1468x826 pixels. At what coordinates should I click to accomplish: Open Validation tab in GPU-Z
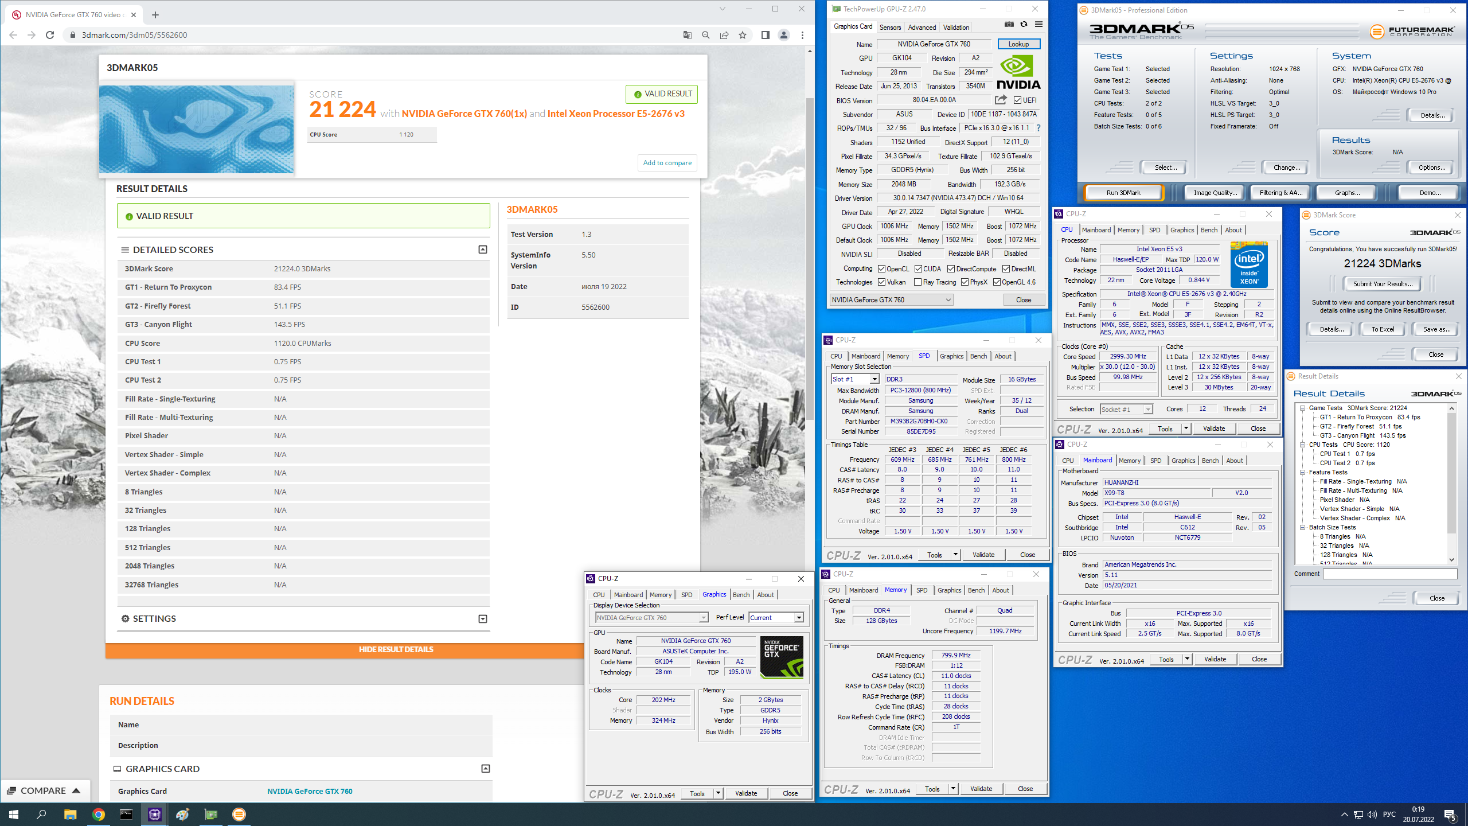coord(956,27)
